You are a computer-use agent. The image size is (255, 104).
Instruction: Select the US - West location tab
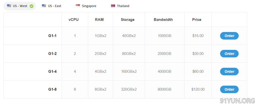click(20, 6)
